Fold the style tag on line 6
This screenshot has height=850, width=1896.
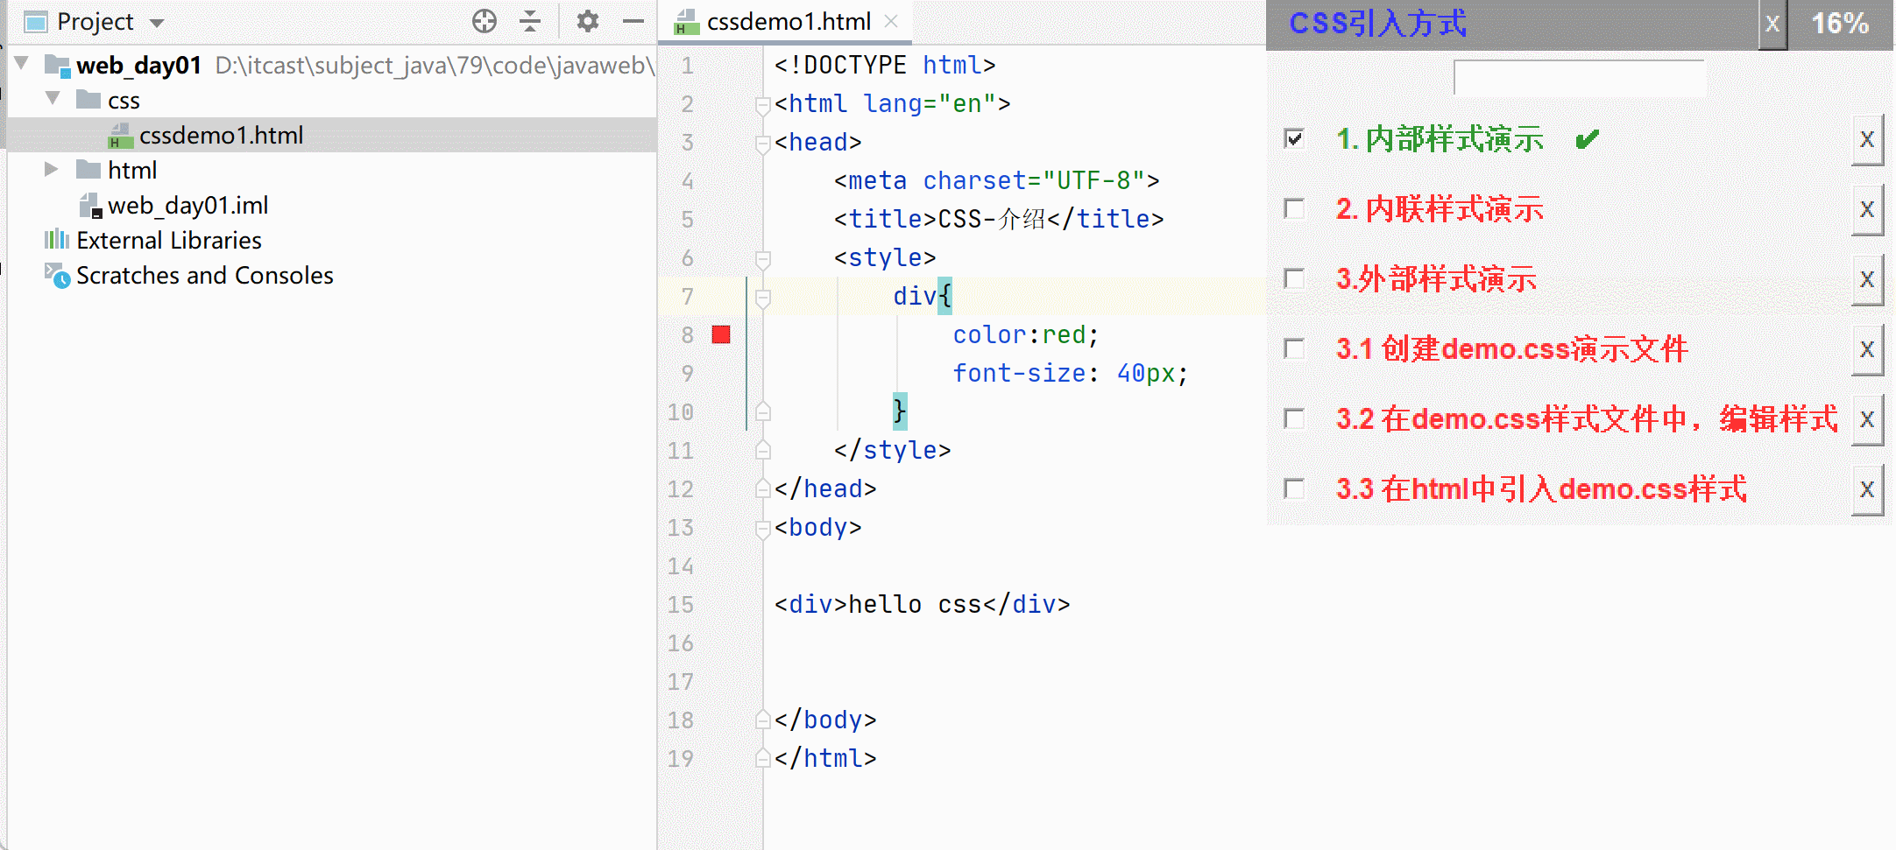pyautogui.click(x=763, y=259)
